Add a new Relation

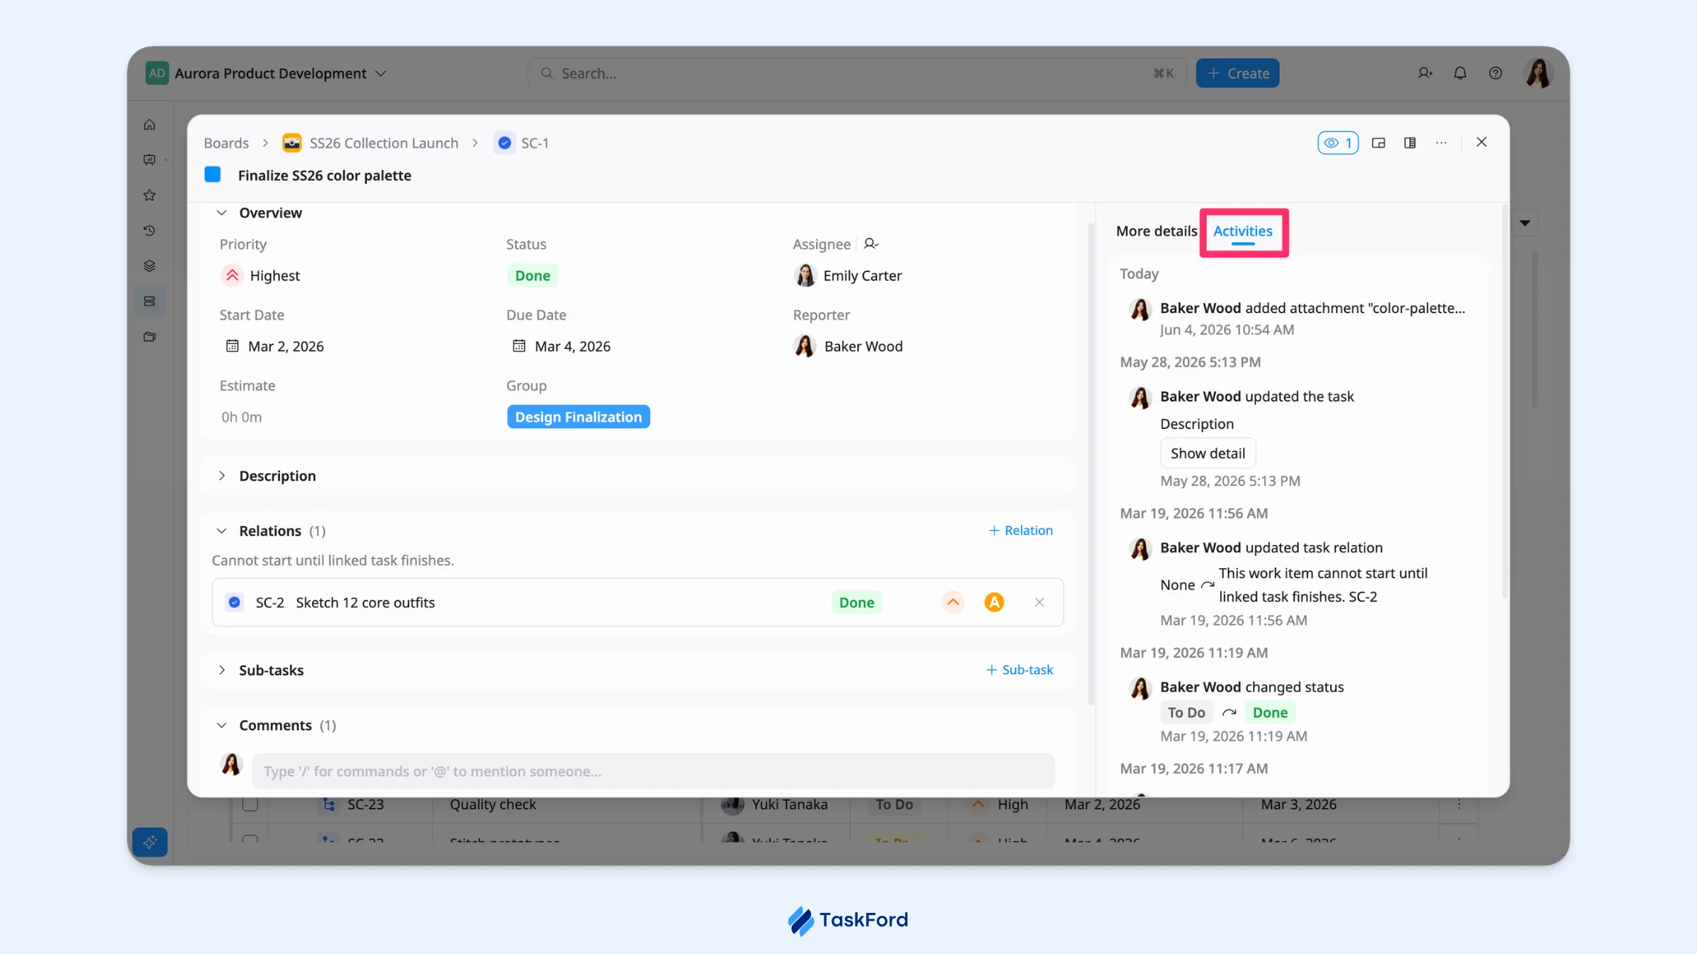(x=1020, y=530)
